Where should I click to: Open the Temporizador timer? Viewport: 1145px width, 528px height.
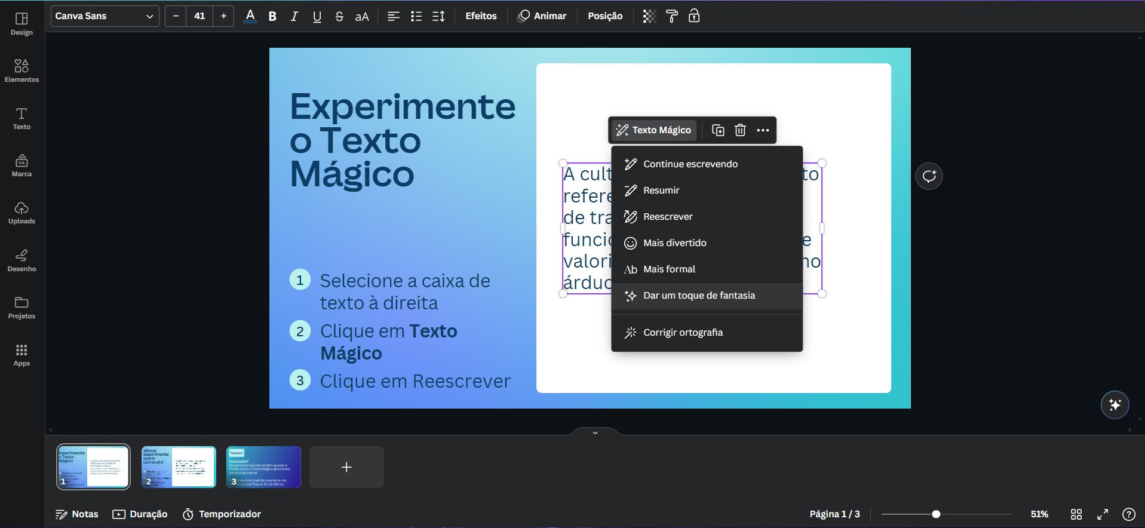[222, 514]
